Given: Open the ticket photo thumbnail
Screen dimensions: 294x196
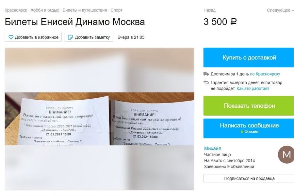Looking at the screenshot, I should click(99, 119).
